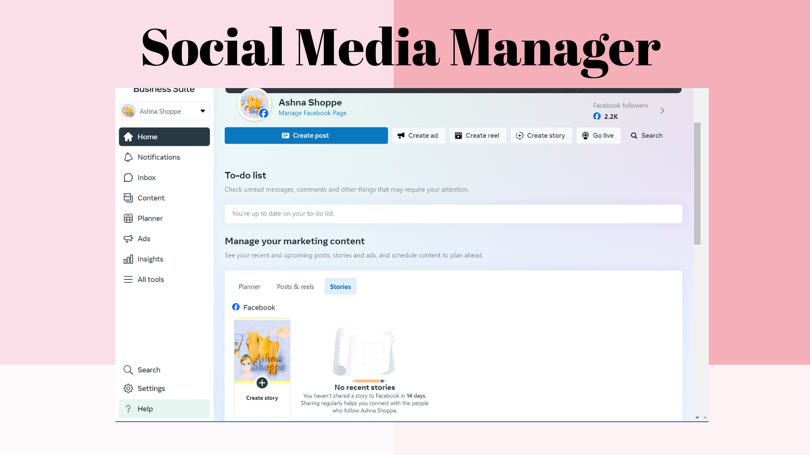Expand Facebook followers chevron arrow

pos(662,111)
